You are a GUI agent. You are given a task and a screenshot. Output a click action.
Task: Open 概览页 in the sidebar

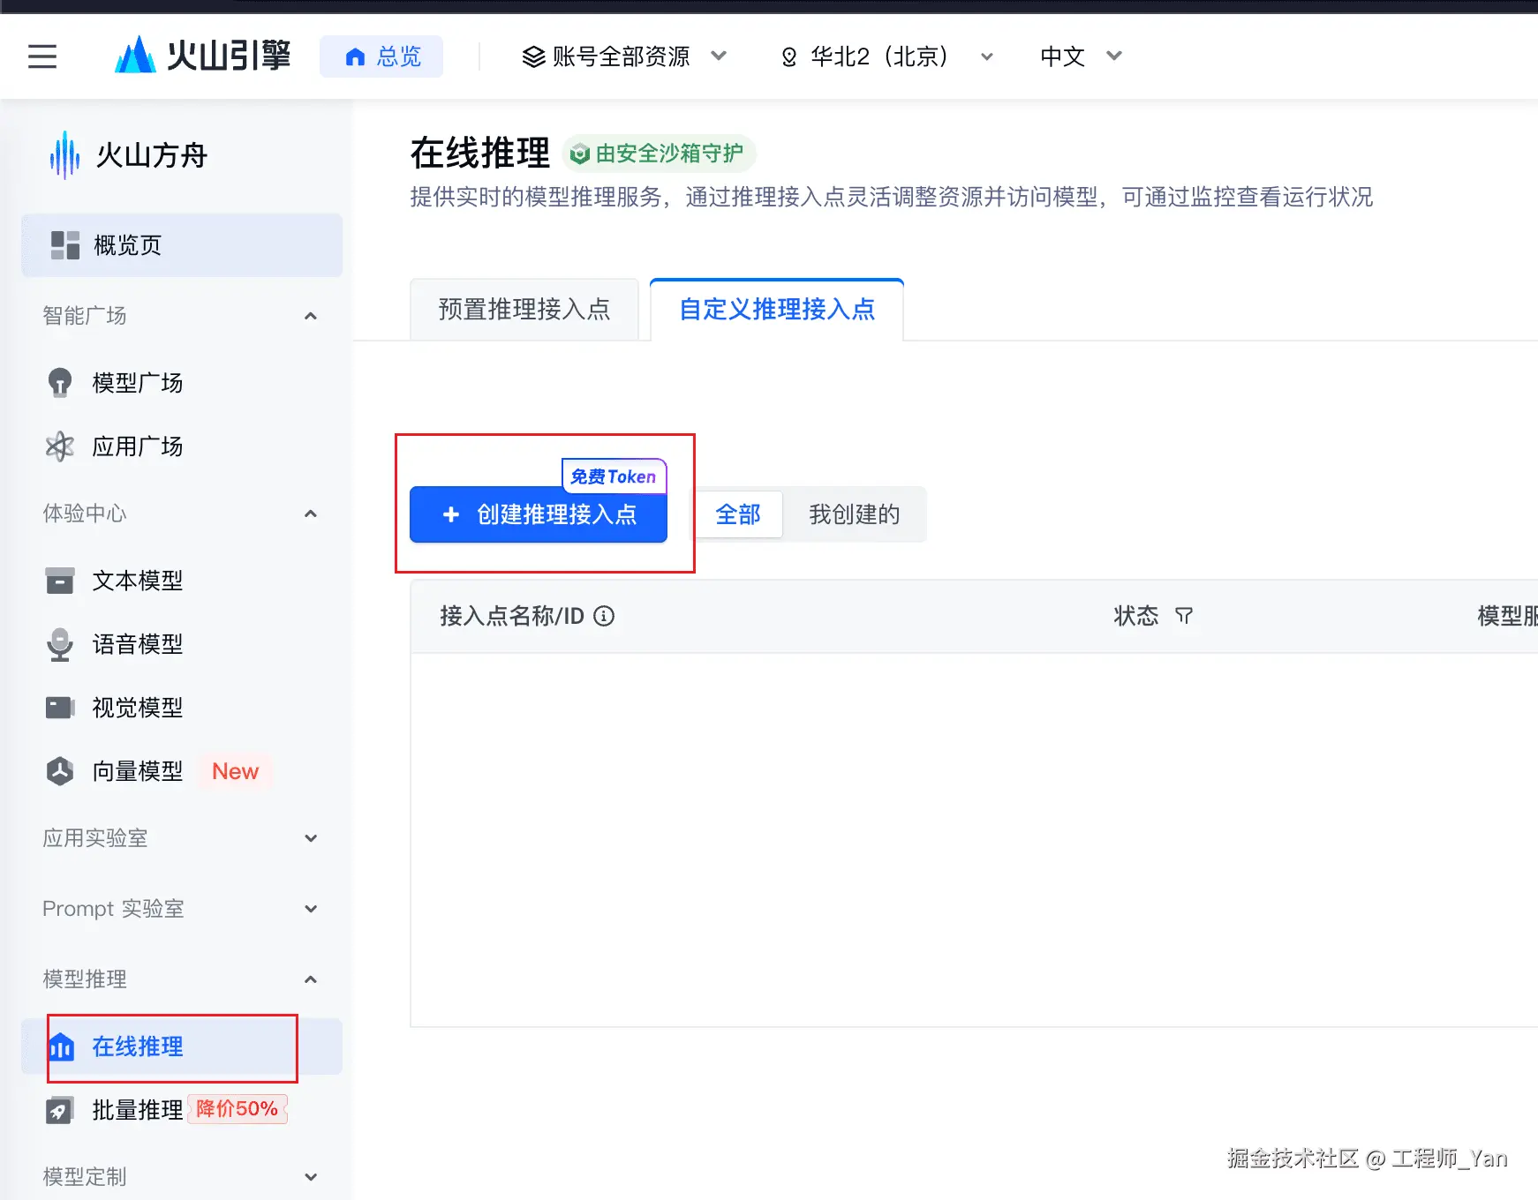tap(182, 245)
